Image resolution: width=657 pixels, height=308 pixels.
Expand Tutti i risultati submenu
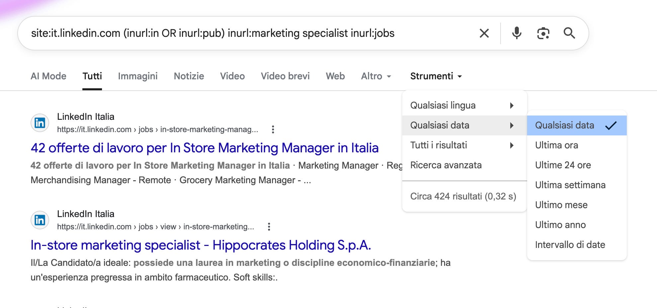pos(464,145)
